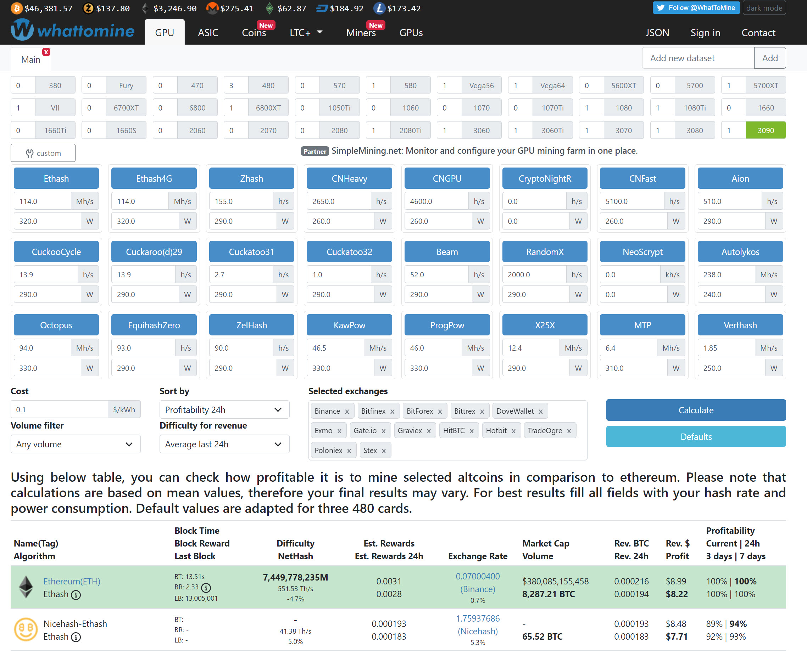The height and width of the screenshot is (651, 807).
Task: Go to the Miners page
Action: pyautogui.click(x=361, y=33)
